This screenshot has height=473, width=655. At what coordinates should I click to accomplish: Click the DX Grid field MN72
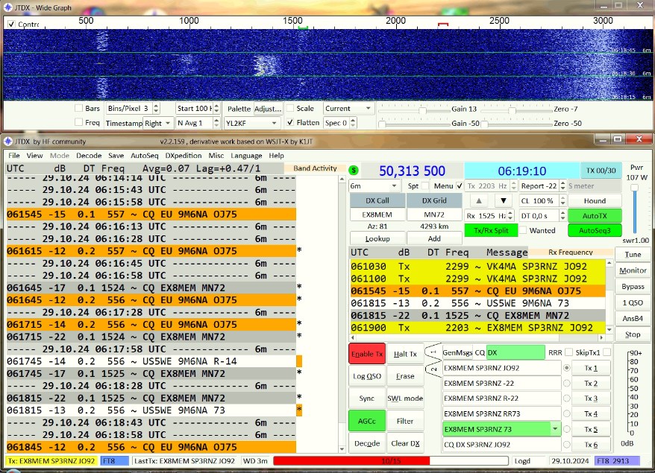coord(434,215)
